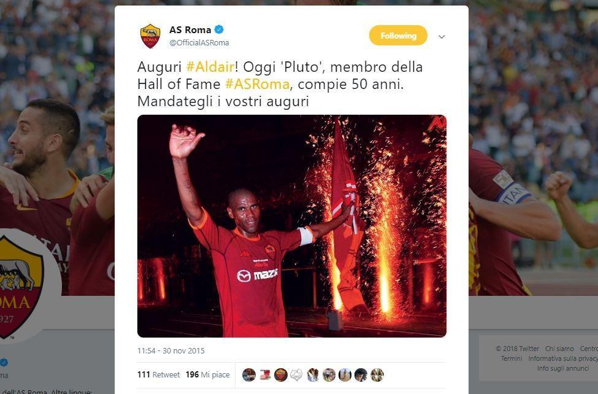
Task: Click the blue verified badge beside AS Roma
Action: (x=219, y=29)
